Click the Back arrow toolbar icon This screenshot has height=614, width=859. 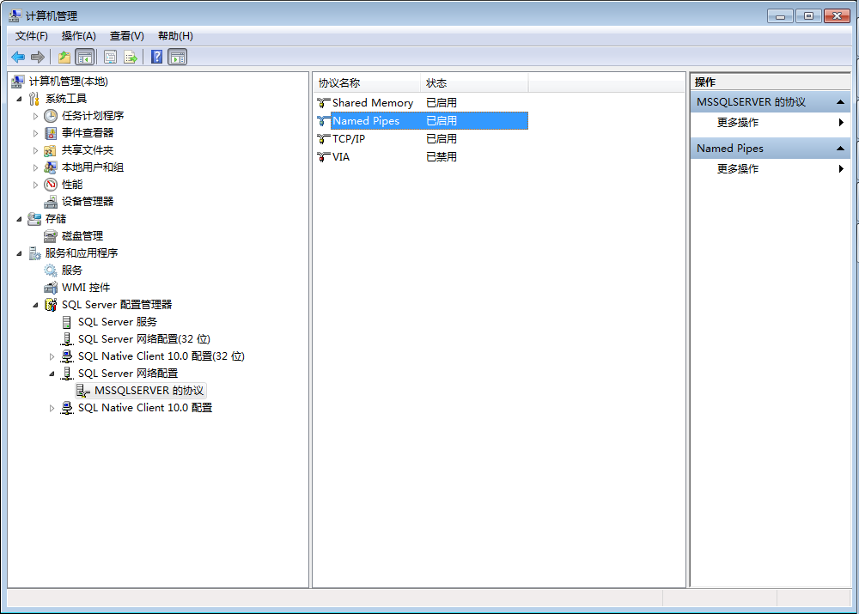18,57
